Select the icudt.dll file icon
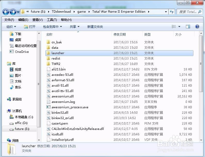This screenshot has height=157, width=205. 48,134
